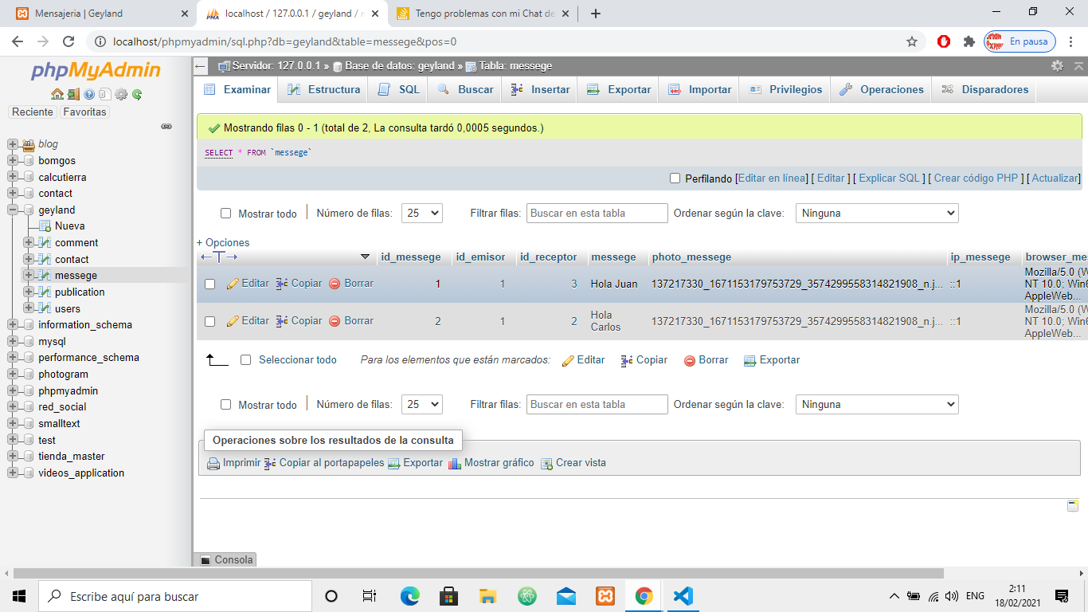1088x612 pixels.
Task: Click Imprimir under query results operations
Action: [x=234, y=463]
